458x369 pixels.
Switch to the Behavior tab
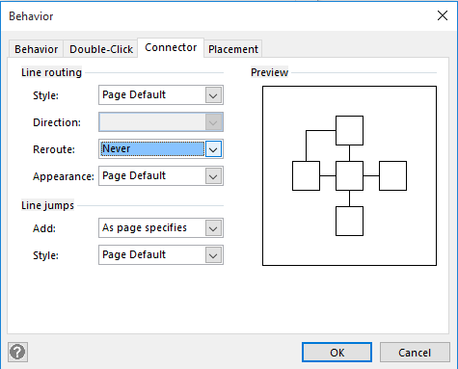36,49
